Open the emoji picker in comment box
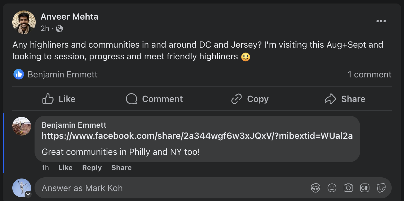The image size is (404, 201). click(x=332, y=188)
